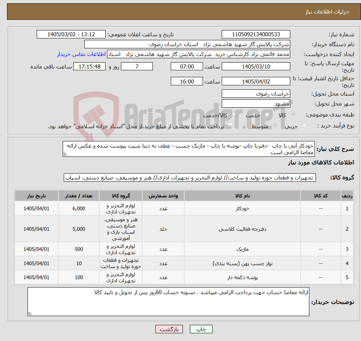Select the کالا radio button
The width and height of the screenshot is (361, 341).
click(x=293, y=114)
